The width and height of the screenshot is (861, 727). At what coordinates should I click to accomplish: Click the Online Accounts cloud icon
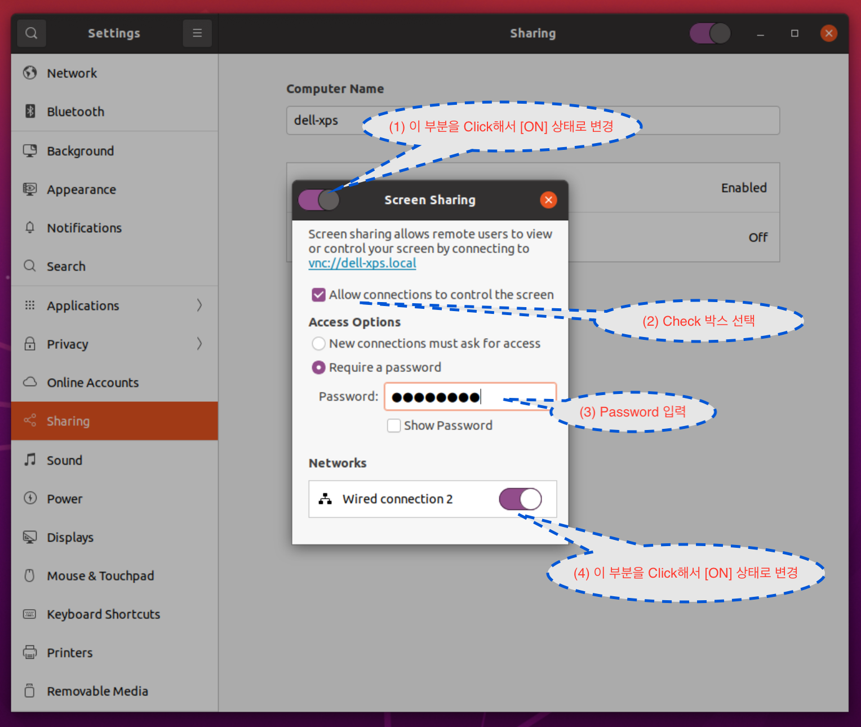(30, 382)
